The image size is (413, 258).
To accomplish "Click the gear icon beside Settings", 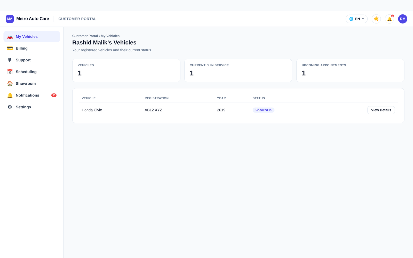I will (10, 107).
